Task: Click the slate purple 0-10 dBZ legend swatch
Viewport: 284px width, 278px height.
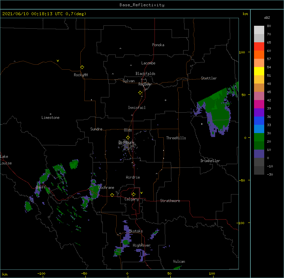Action: [x=259, y=154]
